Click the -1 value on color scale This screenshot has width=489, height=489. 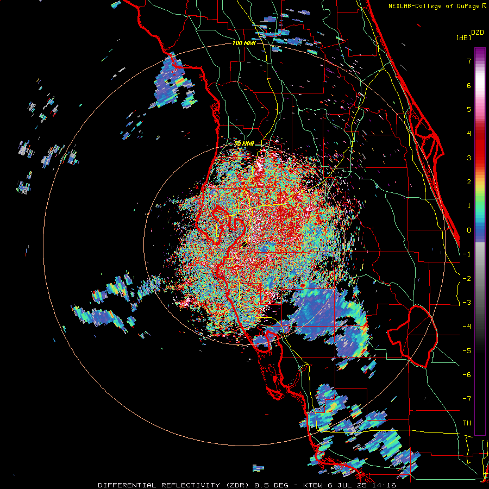click(x=467, y=254)
